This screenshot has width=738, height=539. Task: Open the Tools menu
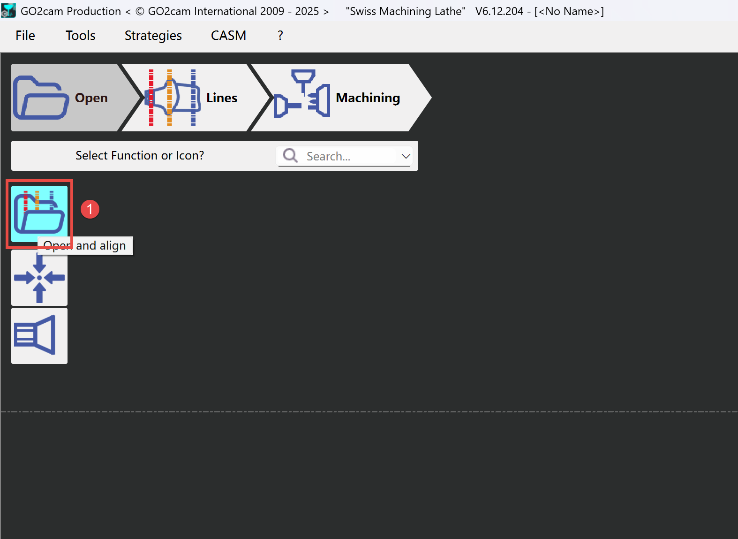pyautogui.click(x=80, y=36)
